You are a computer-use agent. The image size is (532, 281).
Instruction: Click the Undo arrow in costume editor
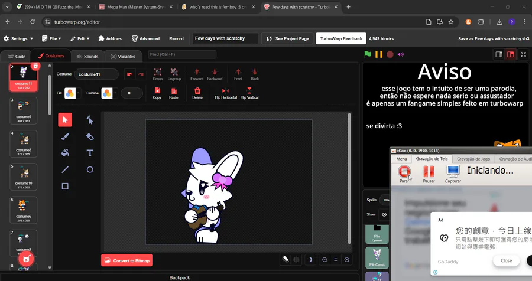(x=129, y=74)
